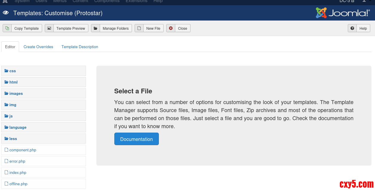
Task: Expand the css folder
Action: pyautogui.click(x=13, y=71)
